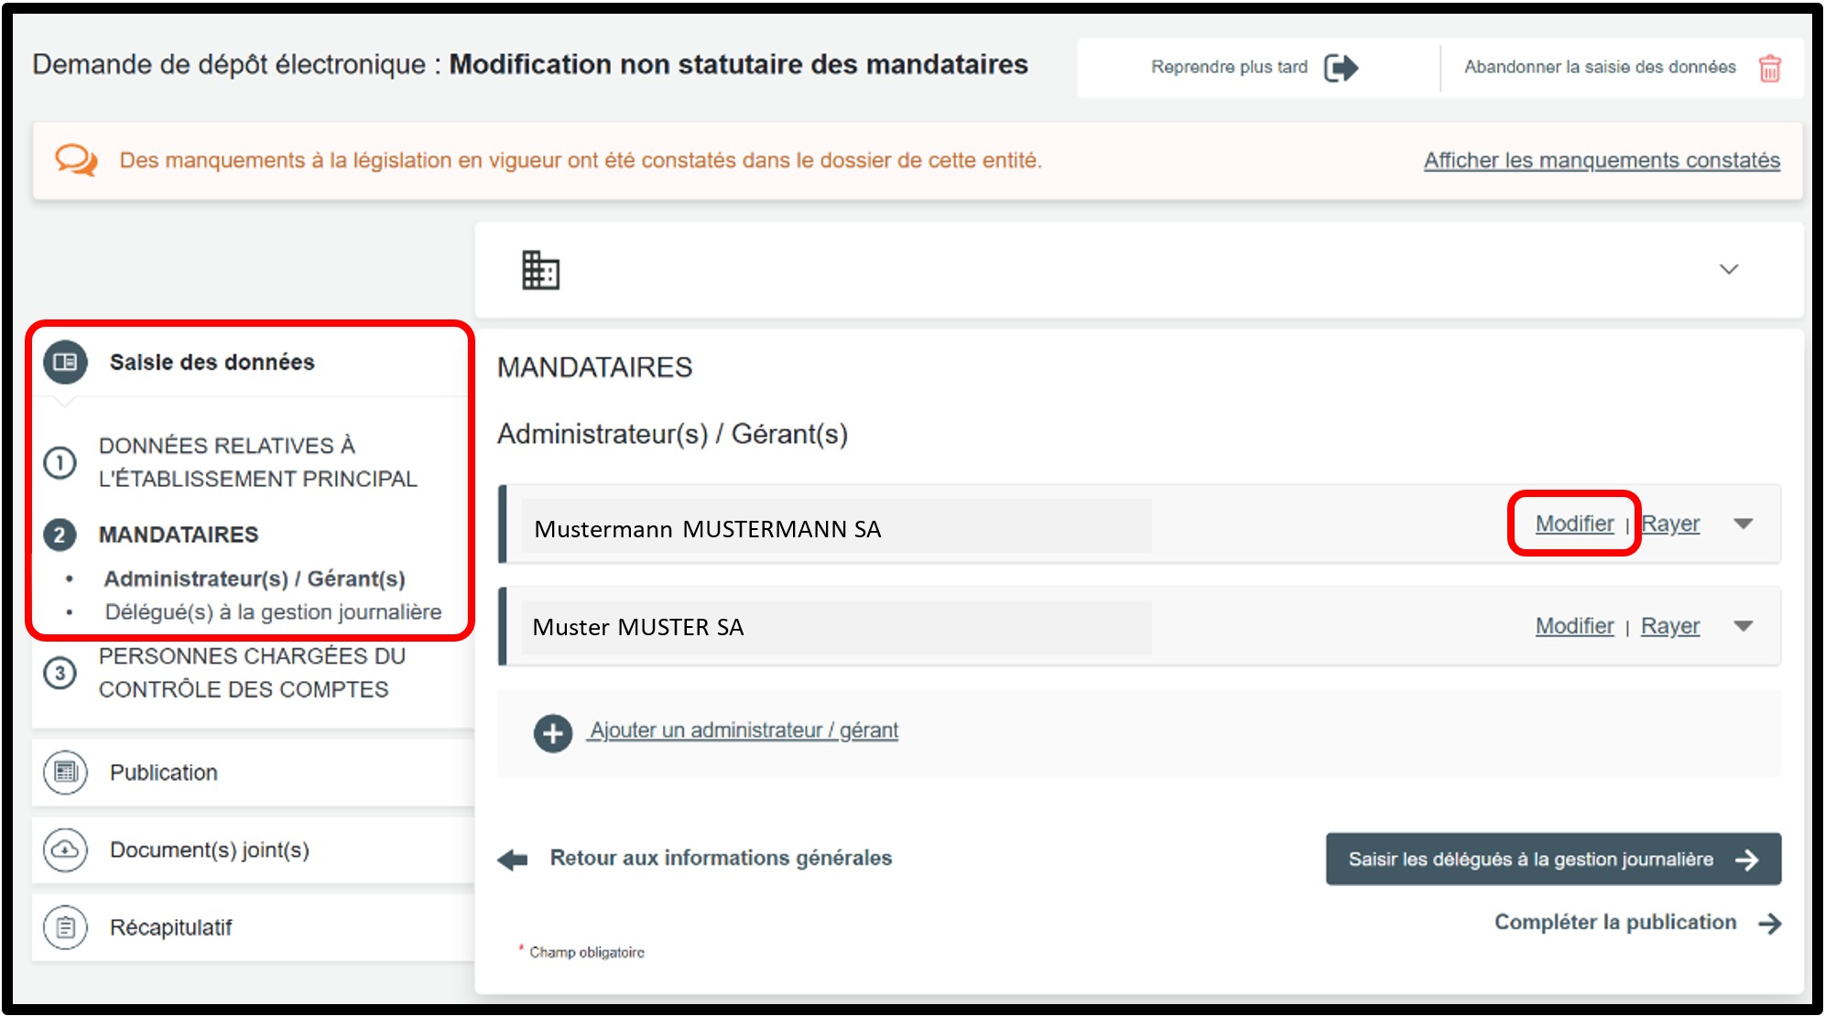The image size is (1825, 1016).
Task: Expand the Muster MUSTER SA row arrow
Action: tap(1743, 627)
